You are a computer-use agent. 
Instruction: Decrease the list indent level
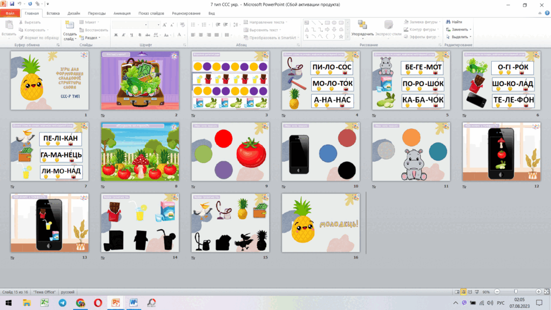(x=218, y=25)
